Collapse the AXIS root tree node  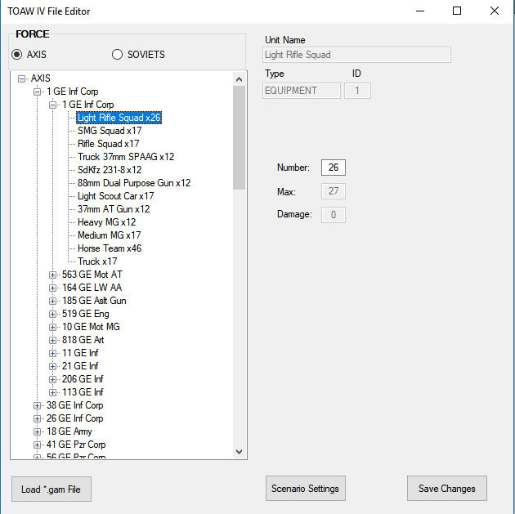coord(21,78)
